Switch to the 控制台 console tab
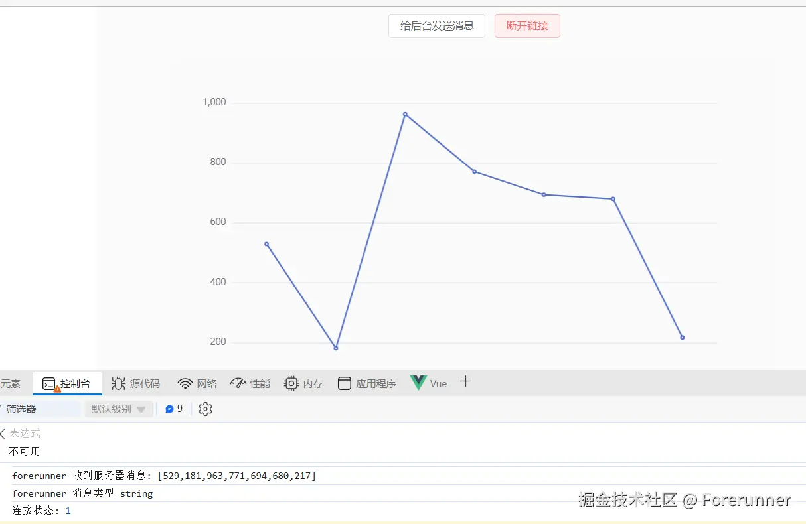806x524 pixels. click(x=68, y=383)
